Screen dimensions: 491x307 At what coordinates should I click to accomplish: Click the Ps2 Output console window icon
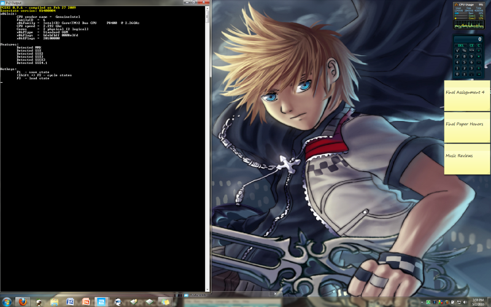2,2
